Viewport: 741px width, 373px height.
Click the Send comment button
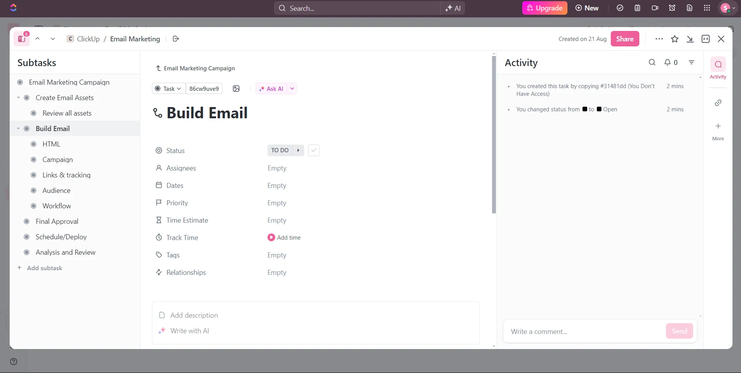tap(679, 331)
